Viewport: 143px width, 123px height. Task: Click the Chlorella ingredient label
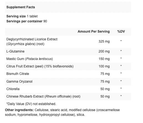(13, 89)
